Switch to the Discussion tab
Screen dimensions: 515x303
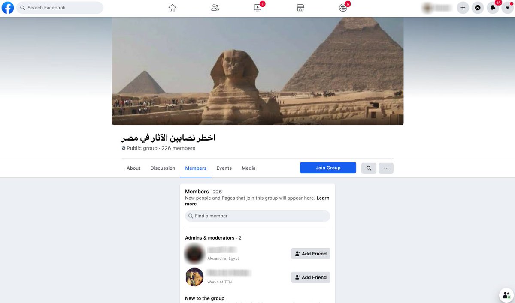163,168
